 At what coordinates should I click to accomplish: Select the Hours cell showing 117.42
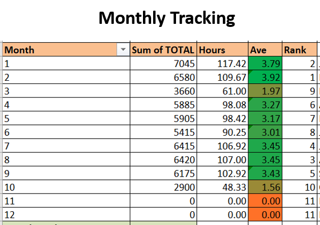(x=222, y=64)
